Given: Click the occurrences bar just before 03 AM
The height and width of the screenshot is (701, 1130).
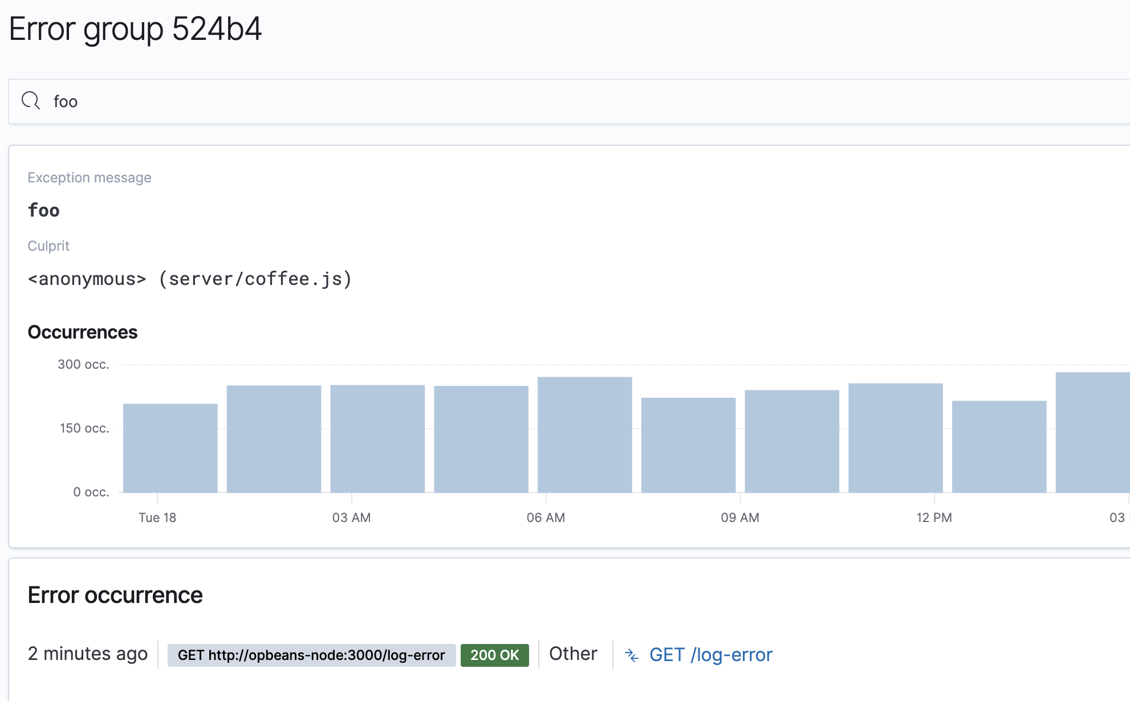Looking at the screenshot, I should pos(274,439).
